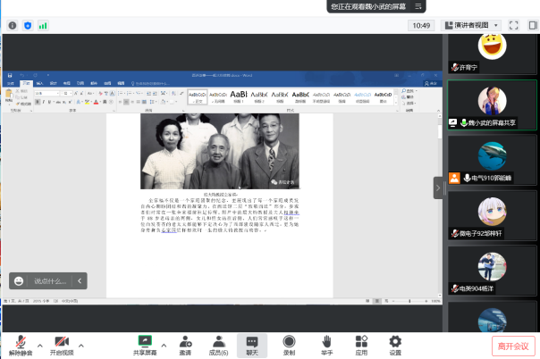Viewport: 540px width, 359px height.
Task: Click the Word zoom slider
Action: point(409,301)
